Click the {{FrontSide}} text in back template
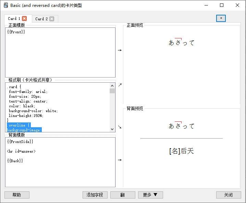Image resolution: width=246 pixels, height=203 pixels. tap(20, 142)
